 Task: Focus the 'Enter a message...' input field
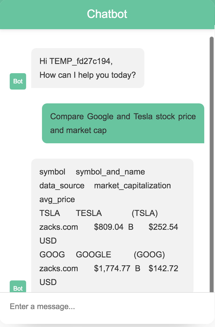click(x=107, y=307)
